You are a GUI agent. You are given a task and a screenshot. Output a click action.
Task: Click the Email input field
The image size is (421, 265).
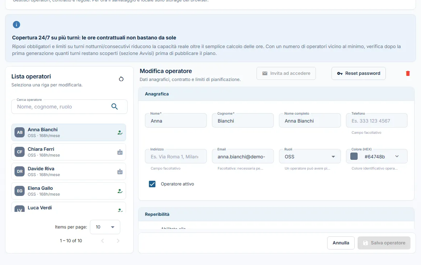tap(243, 157)
